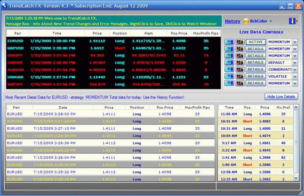Click the dark red icon in the GBPUSD controls row

[x=240, y=49]
